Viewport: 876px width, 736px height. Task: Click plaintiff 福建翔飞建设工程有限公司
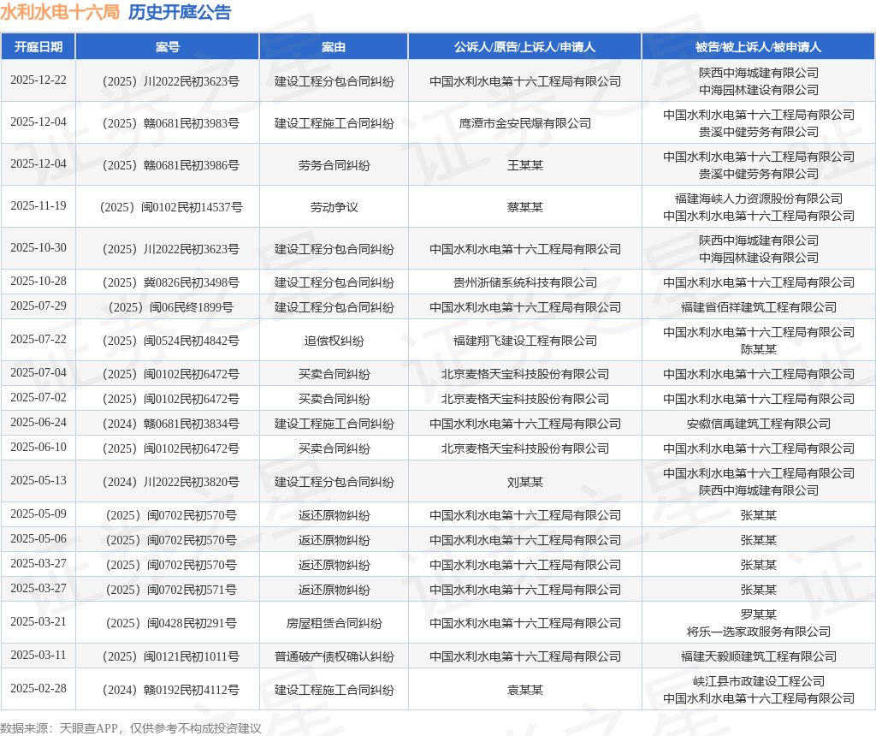pos(525,341)
